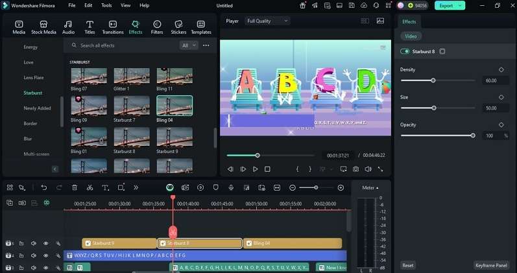Image resolution: width=517 pixels, height=273 pixels.
Task: Open the File menu
Action: tap(72, 6)
